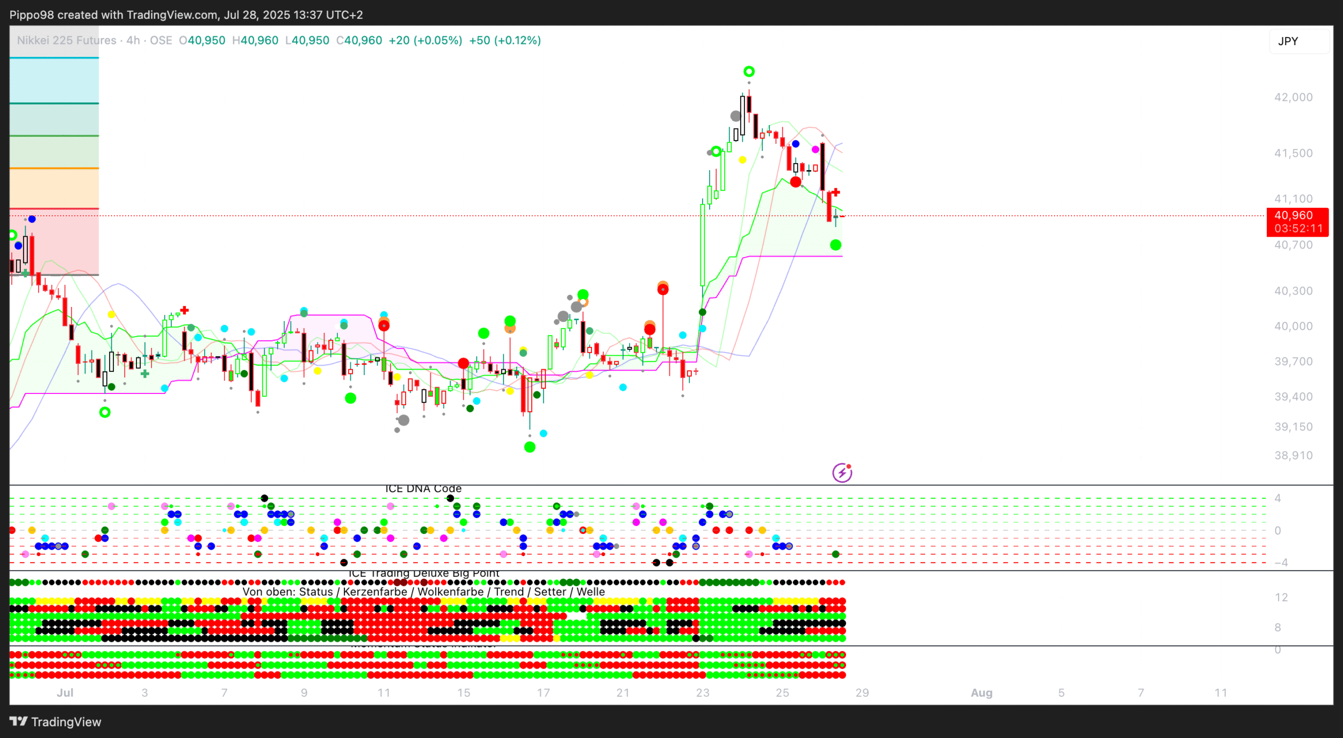
Task: Click the light blue zone box at top left
Action: (54, 81)
